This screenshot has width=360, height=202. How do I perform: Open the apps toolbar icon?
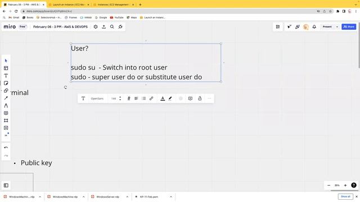278,27
